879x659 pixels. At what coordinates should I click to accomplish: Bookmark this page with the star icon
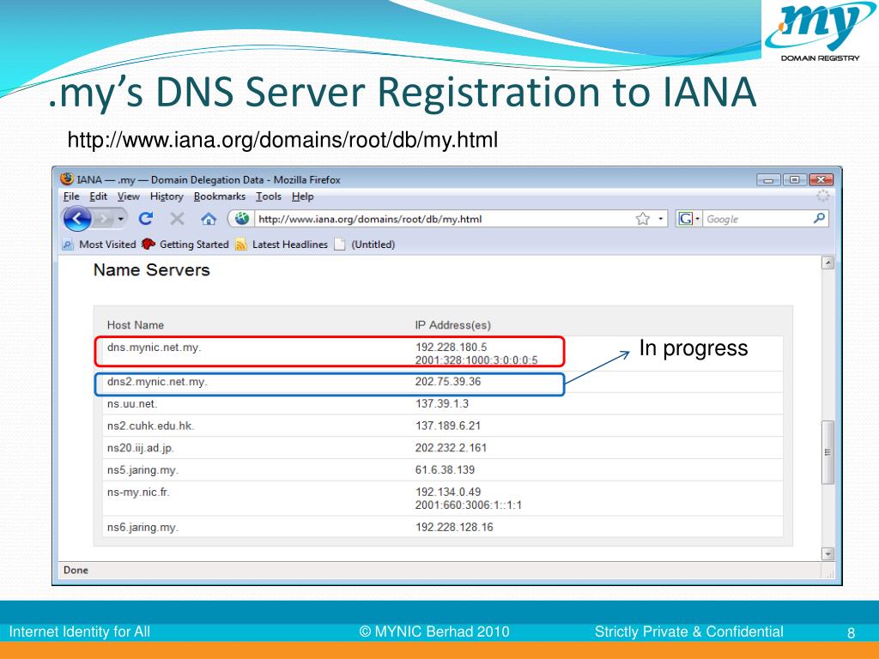(642, 219)
